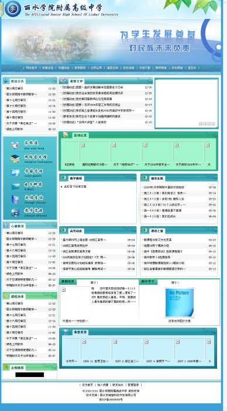Click the icon beside the 最新文章 panel title
Viewport: 227px width, 411px height.
coord(63,81)
